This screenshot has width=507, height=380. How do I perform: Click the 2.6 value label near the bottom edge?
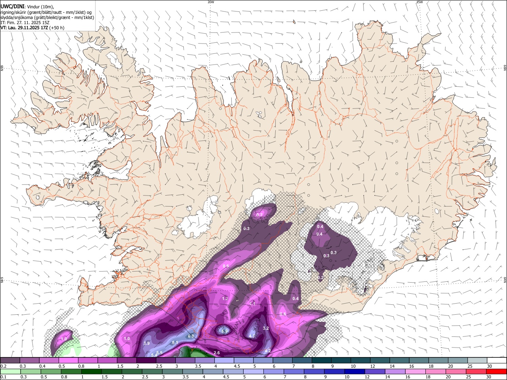click(217, 353)
